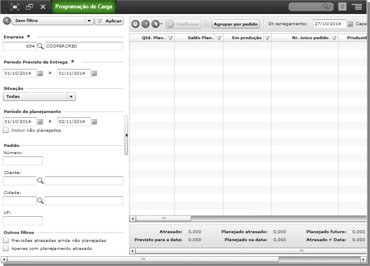Click the document icon next to Confirmar

pyautogui.click(x=206, y=24)
